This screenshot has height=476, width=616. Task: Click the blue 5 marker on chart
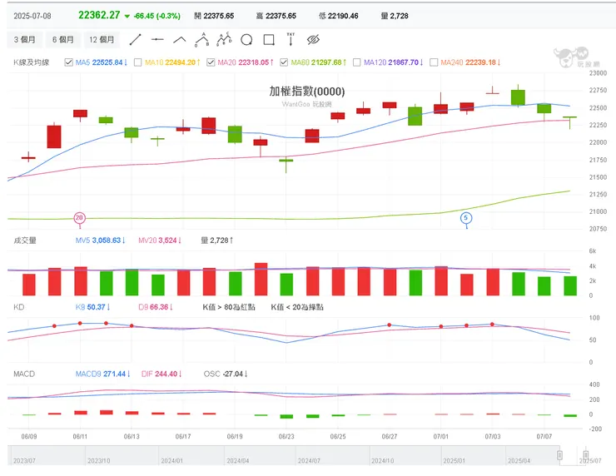pos(466,218)
